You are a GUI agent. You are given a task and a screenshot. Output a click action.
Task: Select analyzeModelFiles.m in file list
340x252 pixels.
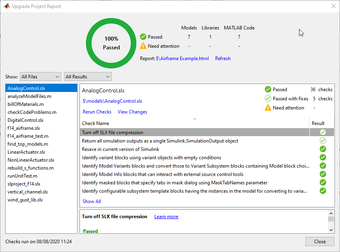[x=41, y=96]
